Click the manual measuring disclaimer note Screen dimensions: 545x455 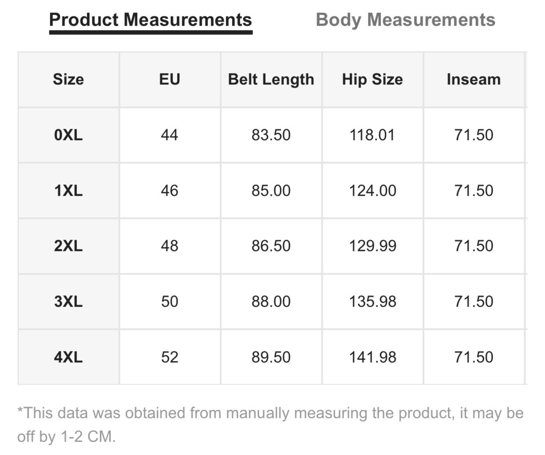pos(270,425)
